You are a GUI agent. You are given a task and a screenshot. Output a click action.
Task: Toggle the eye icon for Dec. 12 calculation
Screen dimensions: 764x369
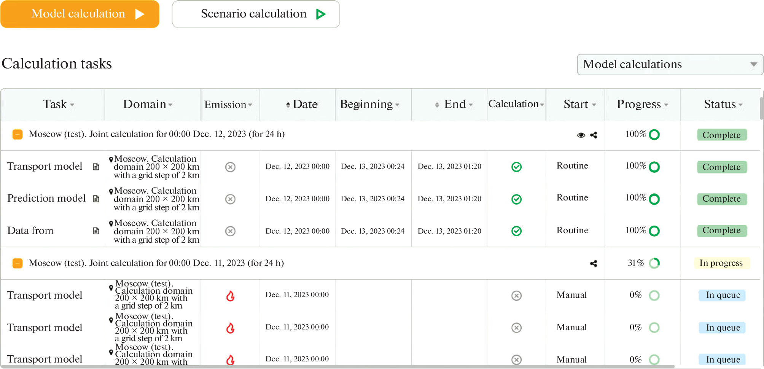(x=581, y=135)
